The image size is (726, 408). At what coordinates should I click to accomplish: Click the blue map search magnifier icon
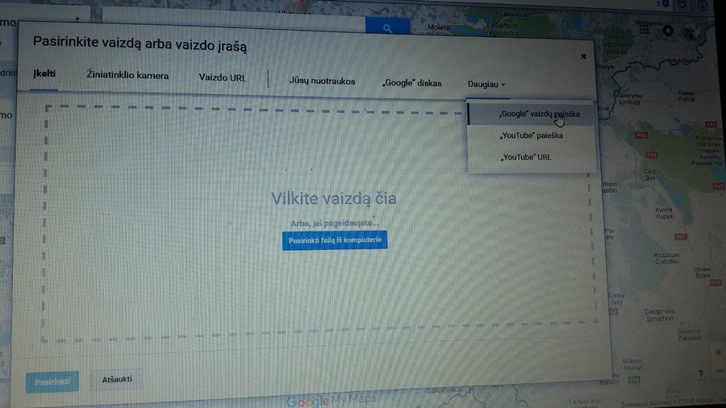coord(387,27)
